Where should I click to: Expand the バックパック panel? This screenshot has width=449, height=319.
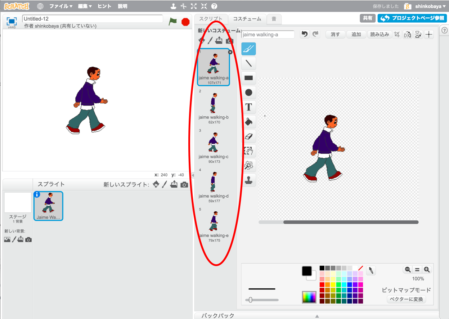coord(317,316)
